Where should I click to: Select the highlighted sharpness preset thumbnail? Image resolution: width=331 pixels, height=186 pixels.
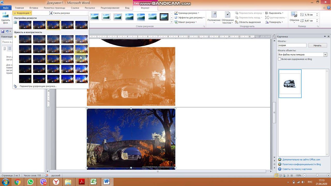[x=53, y=25]
